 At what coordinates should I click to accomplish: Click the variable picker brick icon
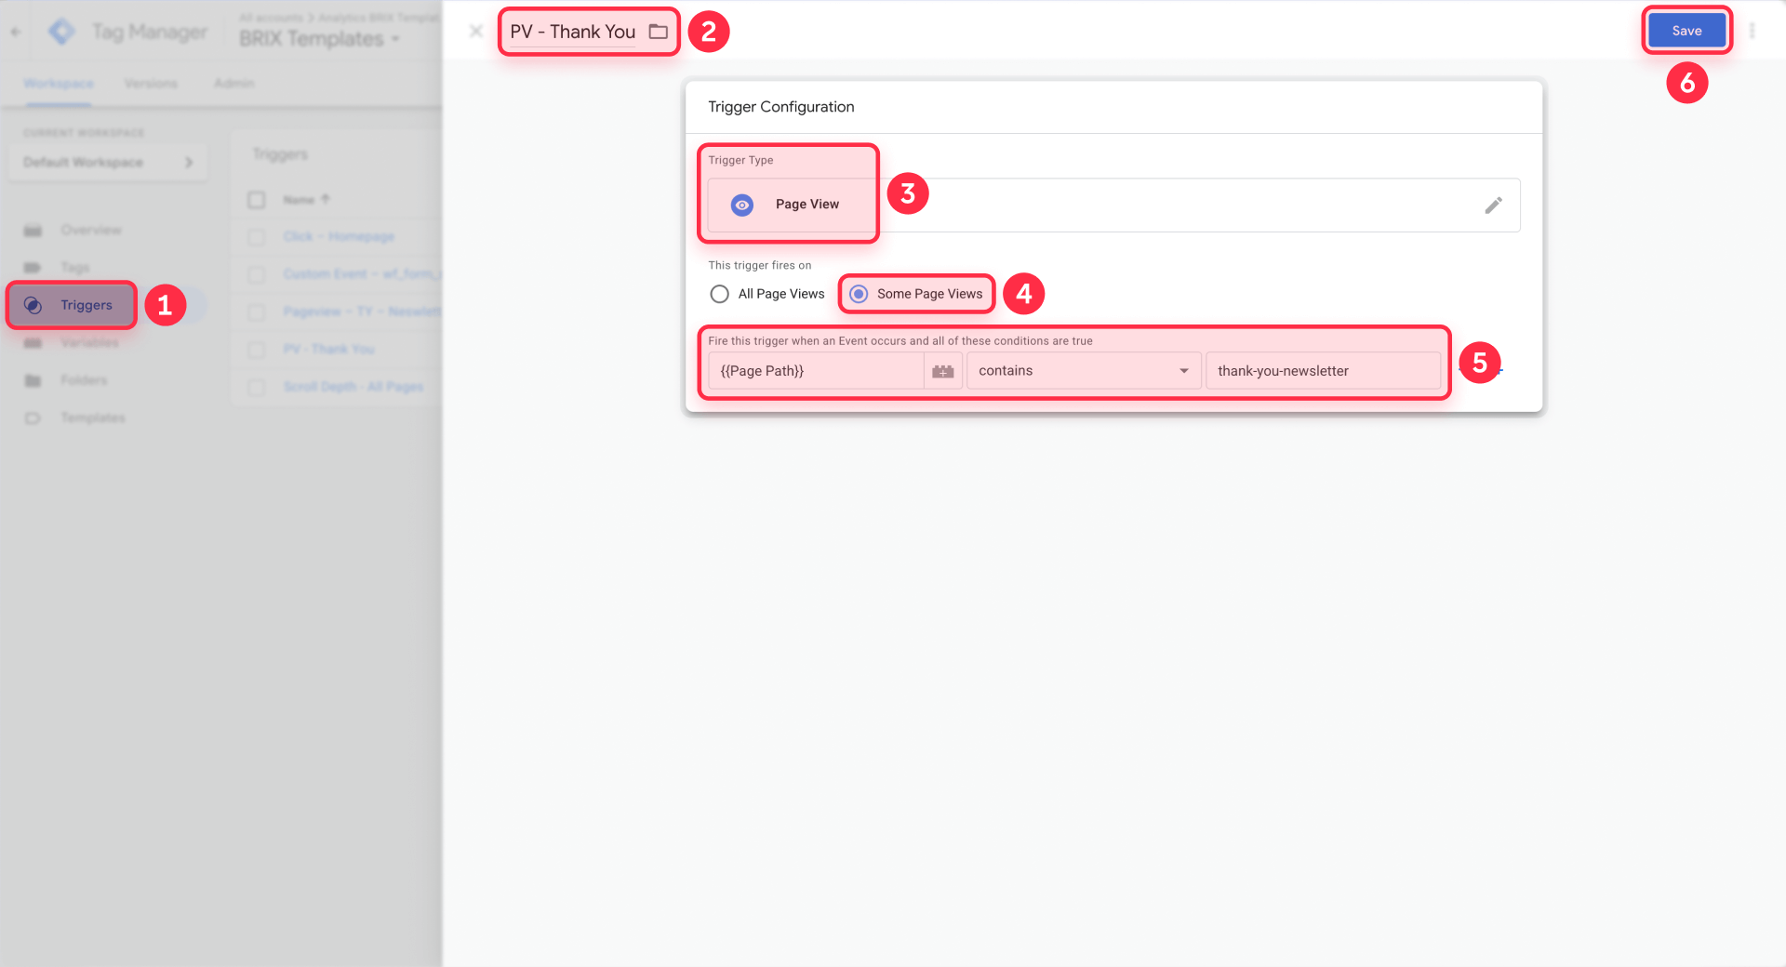[943, 371]
